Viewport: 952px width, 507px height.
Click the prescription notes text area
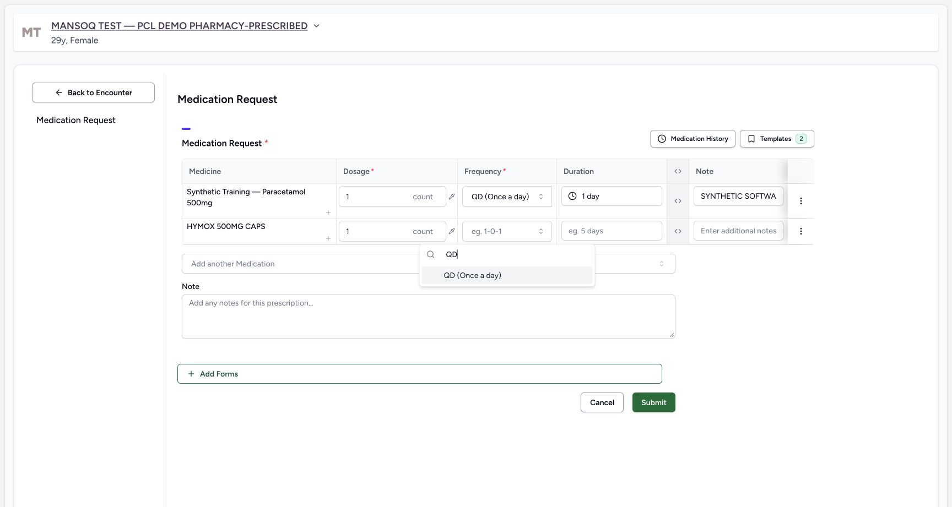point(429,317)
